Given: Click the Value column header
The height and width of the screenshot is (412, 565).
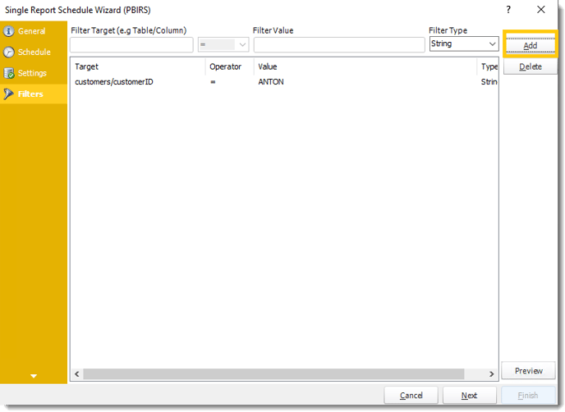Looking at the screenshot, I should point(365,66).
